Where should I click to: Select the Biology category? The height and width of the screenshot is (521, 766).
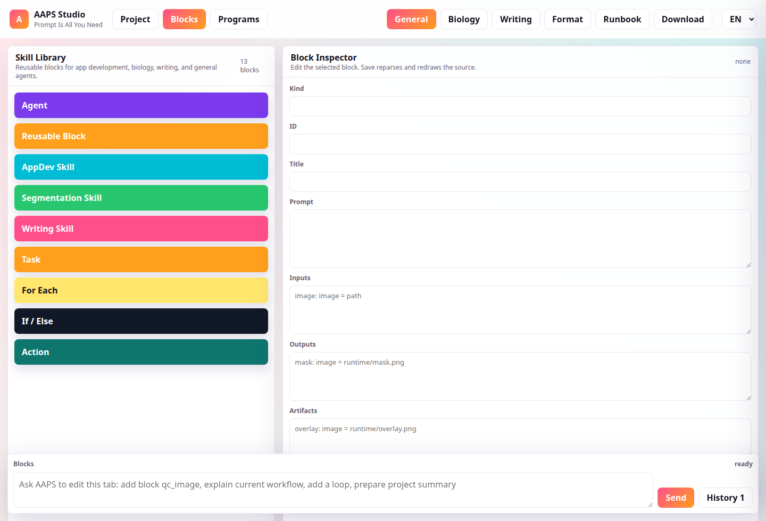click(464, 19)
